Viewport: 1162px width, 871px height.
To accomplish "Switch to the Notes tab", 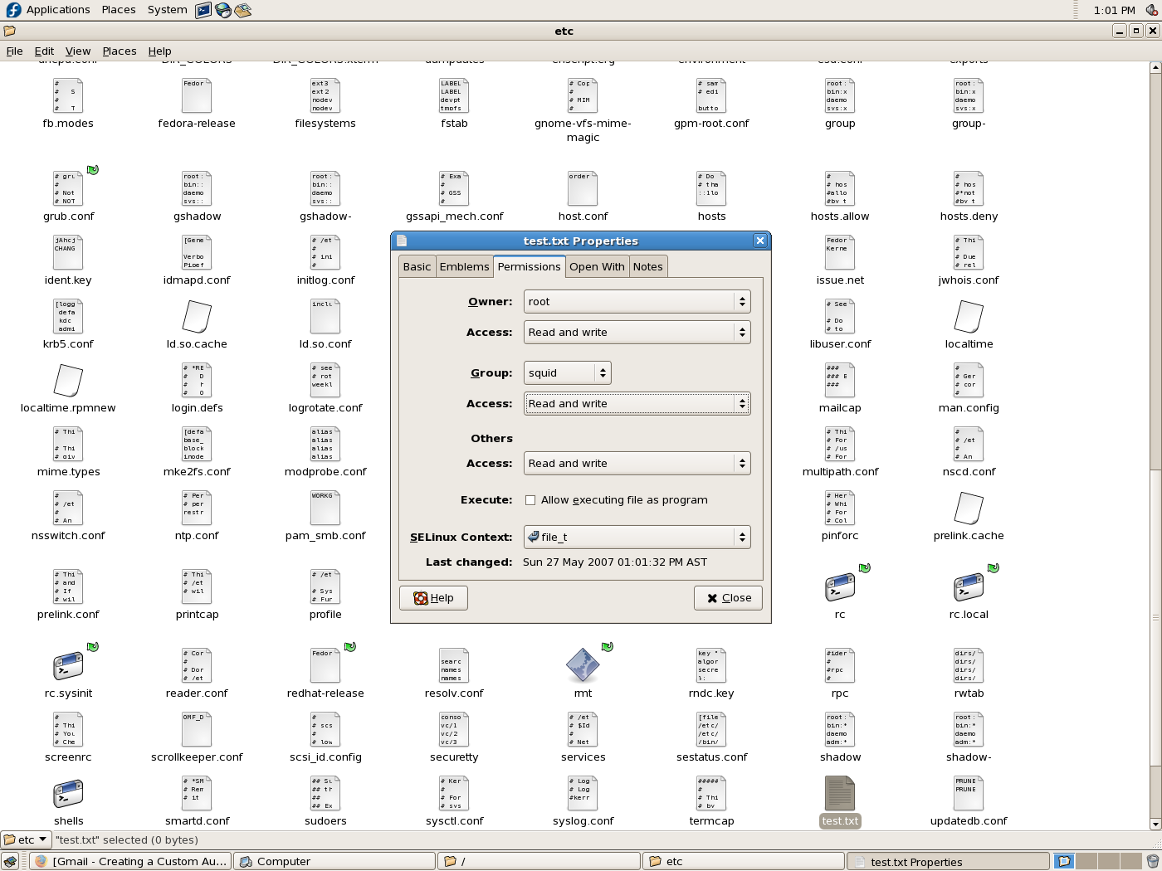I will point(647,267).
